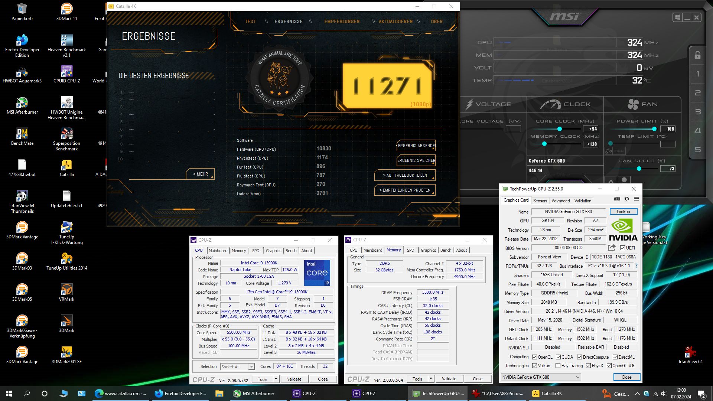This screenshot has width=713, height=401.
Task: Open the CPUID CPU-Z desktop shortcut
Action: coord(67,74)
